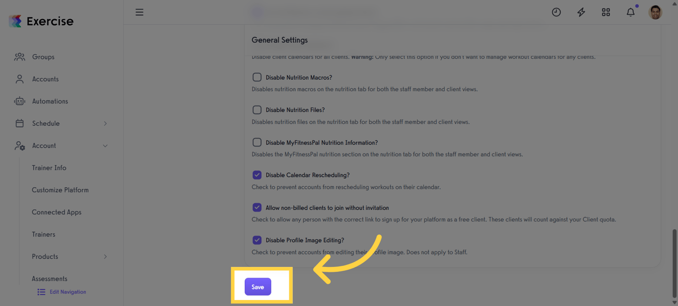This screenshot has width=678, height=306.
Task: Open your profile avatar picture
Action: click(x=655, y=12)
